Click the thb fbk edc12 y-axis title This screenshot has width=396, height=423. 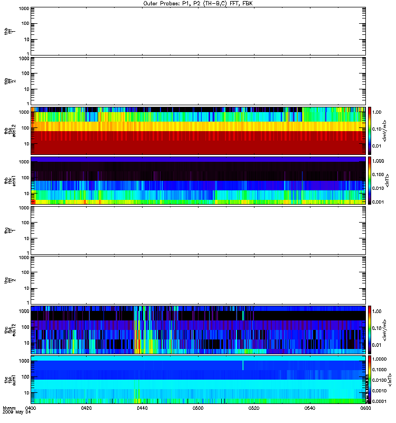tap(10, 131)
